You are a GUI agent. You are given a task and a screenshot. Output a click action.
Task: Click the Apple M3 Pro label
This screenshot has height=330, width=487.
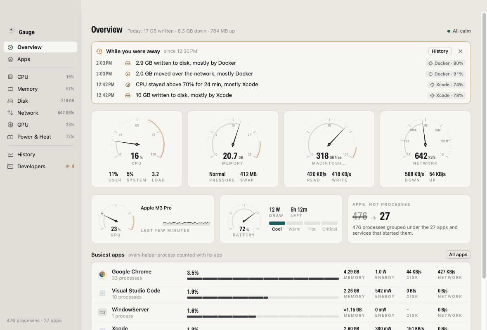coord(156,208)
